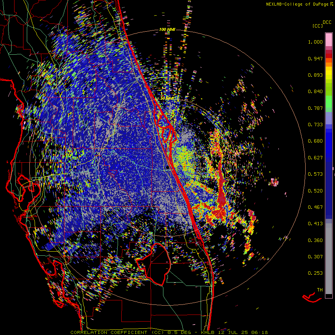This screenshot has width=335, height=335.
Task: Click the [CC] unit label
Action: [x=318, y=26]
